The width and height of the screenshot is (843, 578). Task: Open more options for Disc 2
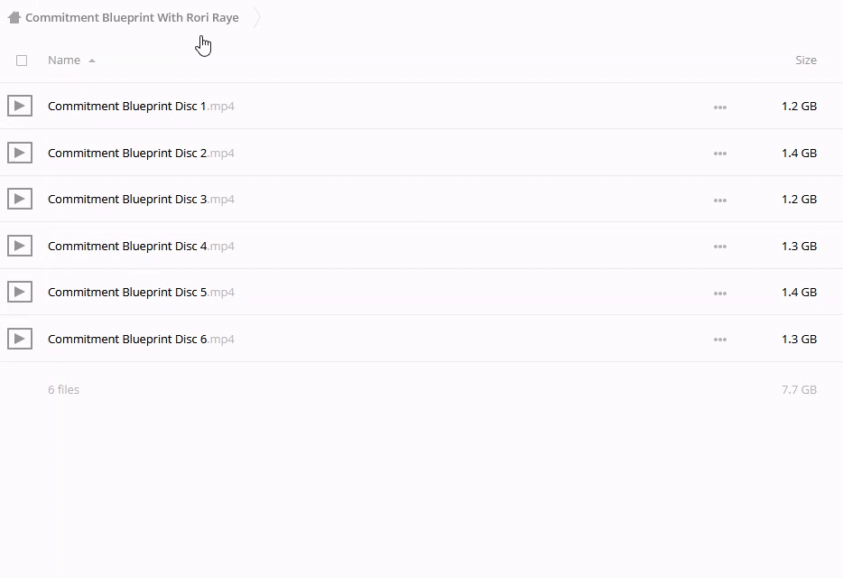coord(719,154)
